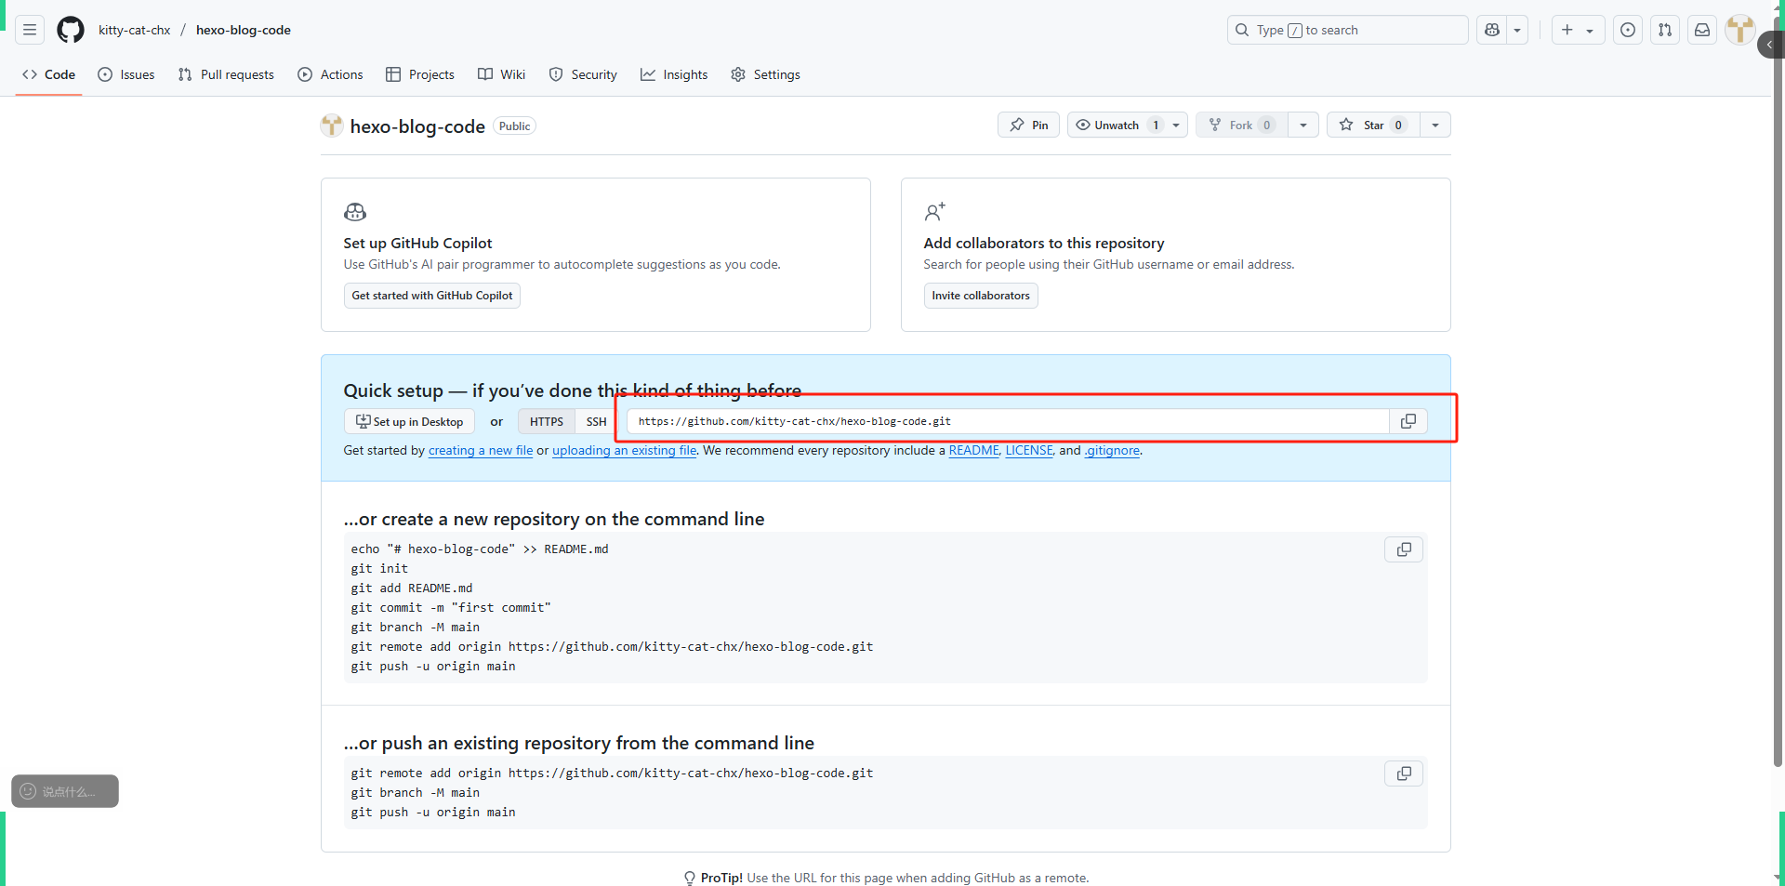
Task: Open the user avatar menu
Action: 1739,30
